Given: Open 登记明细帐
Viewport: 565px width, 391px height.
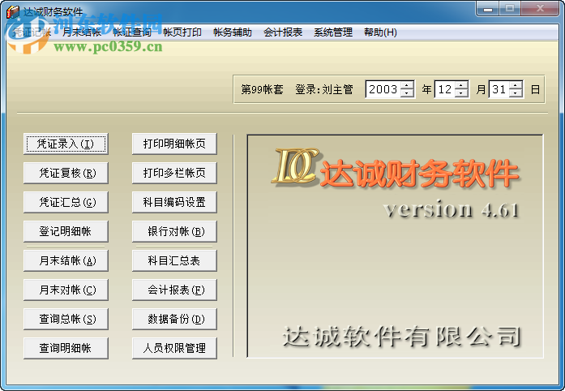Looking at the screenshot, I should (66, 231).
